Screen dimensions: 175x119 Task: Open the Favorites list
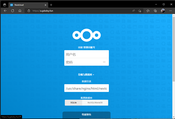(148, 11)
